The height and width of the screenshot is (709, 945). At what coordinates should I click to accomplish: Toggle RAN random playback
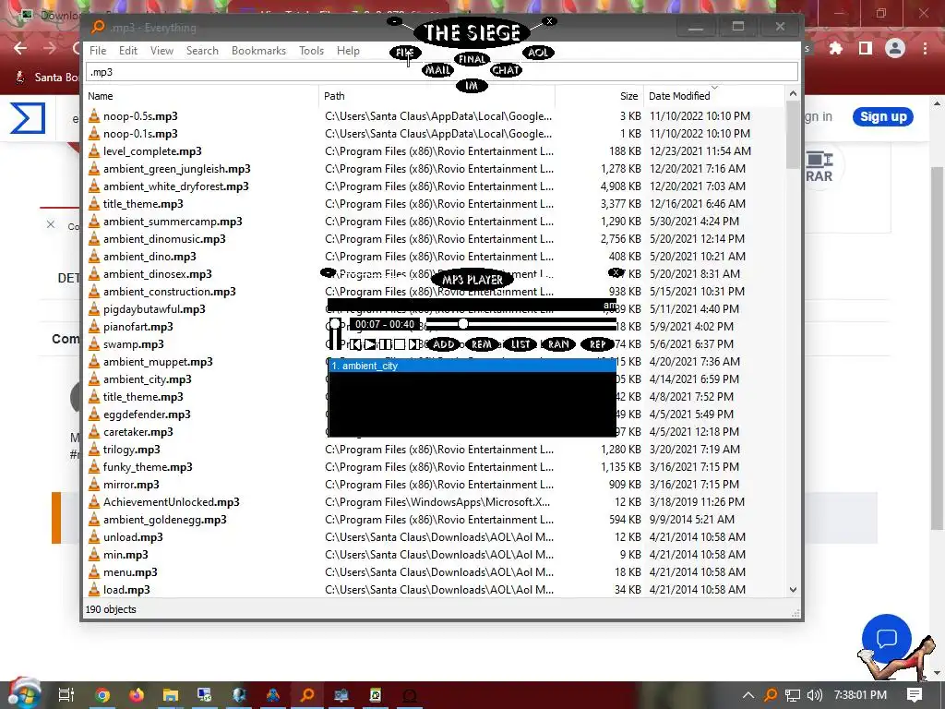[x=558, y=344]
